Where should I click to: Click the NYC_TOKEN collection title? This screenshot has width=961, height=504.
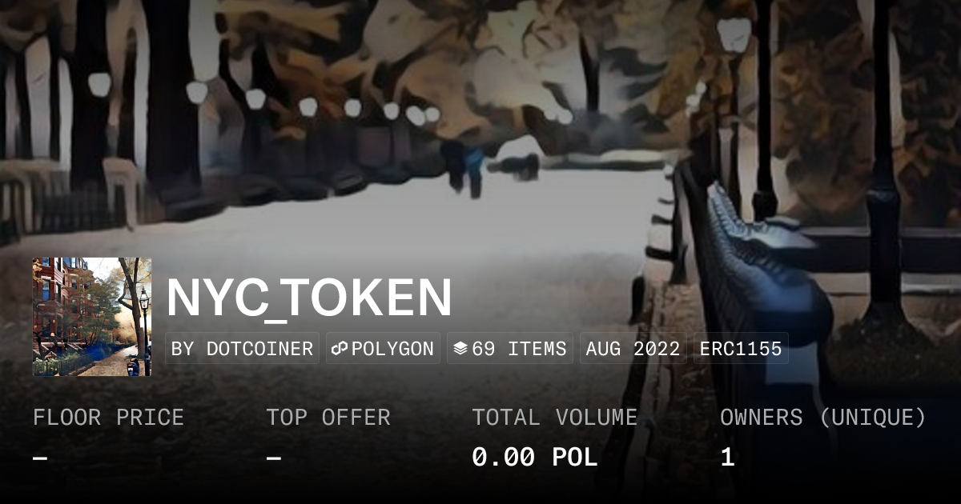310,298
